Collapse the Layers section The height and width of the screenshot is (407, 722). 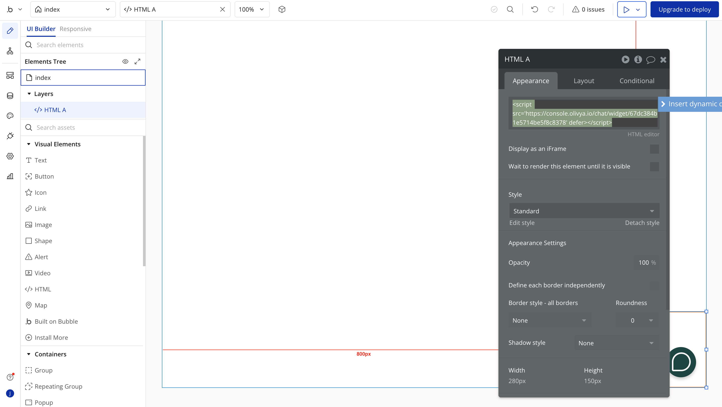pos(29,94)
